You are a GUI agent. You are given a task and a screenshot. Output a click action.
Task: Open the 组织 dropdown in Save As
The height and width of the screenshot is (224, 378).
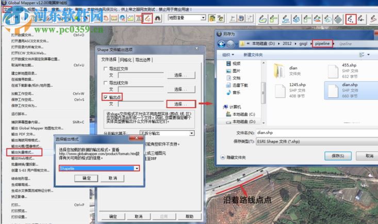[228, 55]
